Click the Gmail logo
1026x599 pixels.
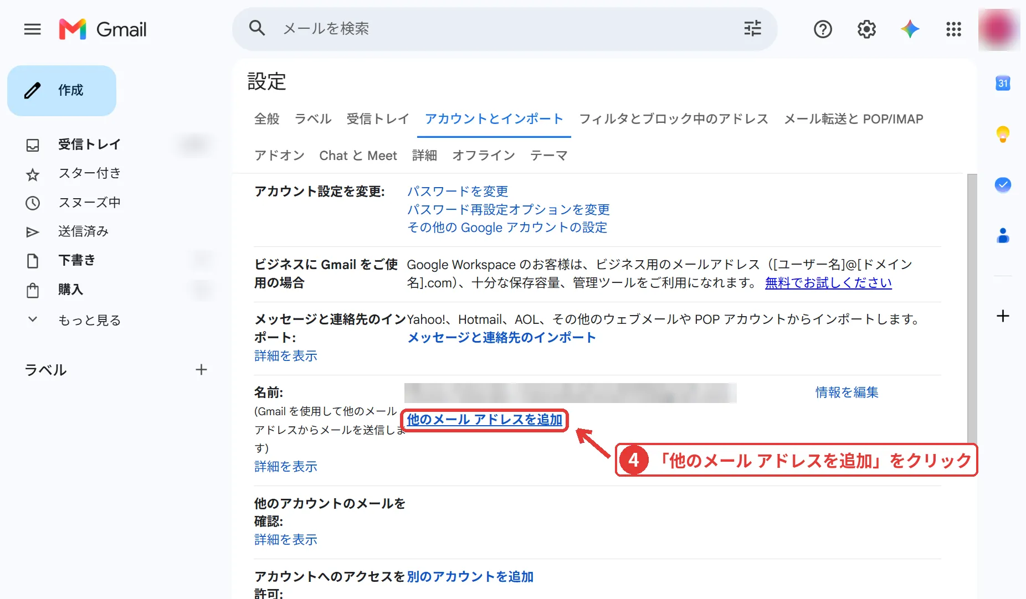point(102,29)
